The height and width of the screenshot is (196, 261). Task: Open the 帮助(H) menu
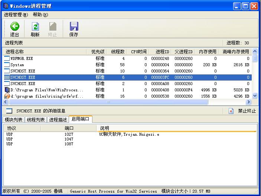coord(40,15)
